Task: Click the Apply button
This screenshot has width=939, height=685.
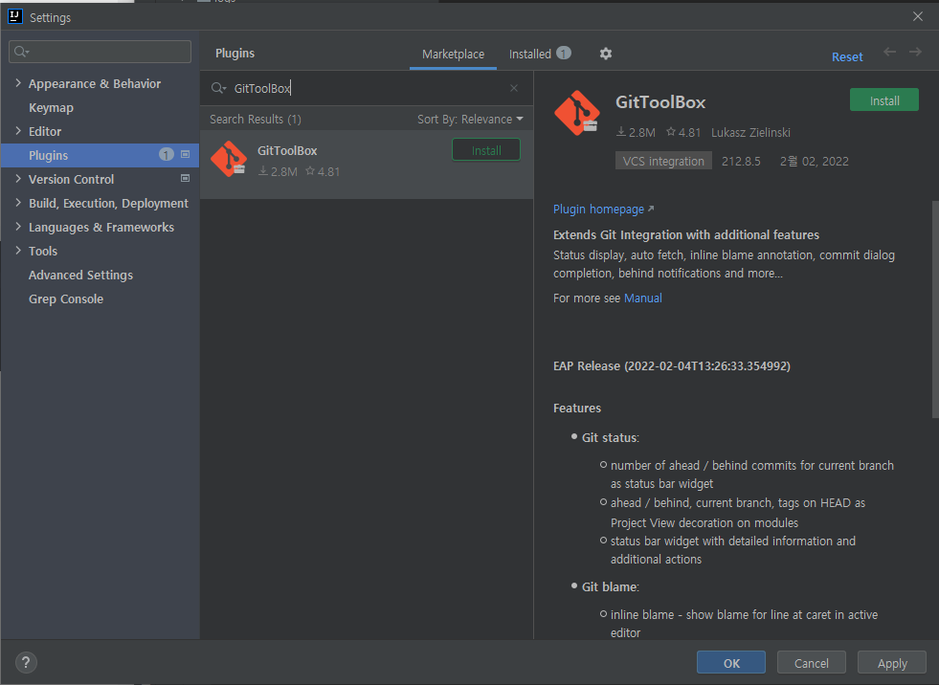Action: coord(892,663)
